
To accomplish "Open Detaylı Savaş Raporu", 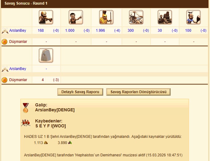I will click(80, 92).
